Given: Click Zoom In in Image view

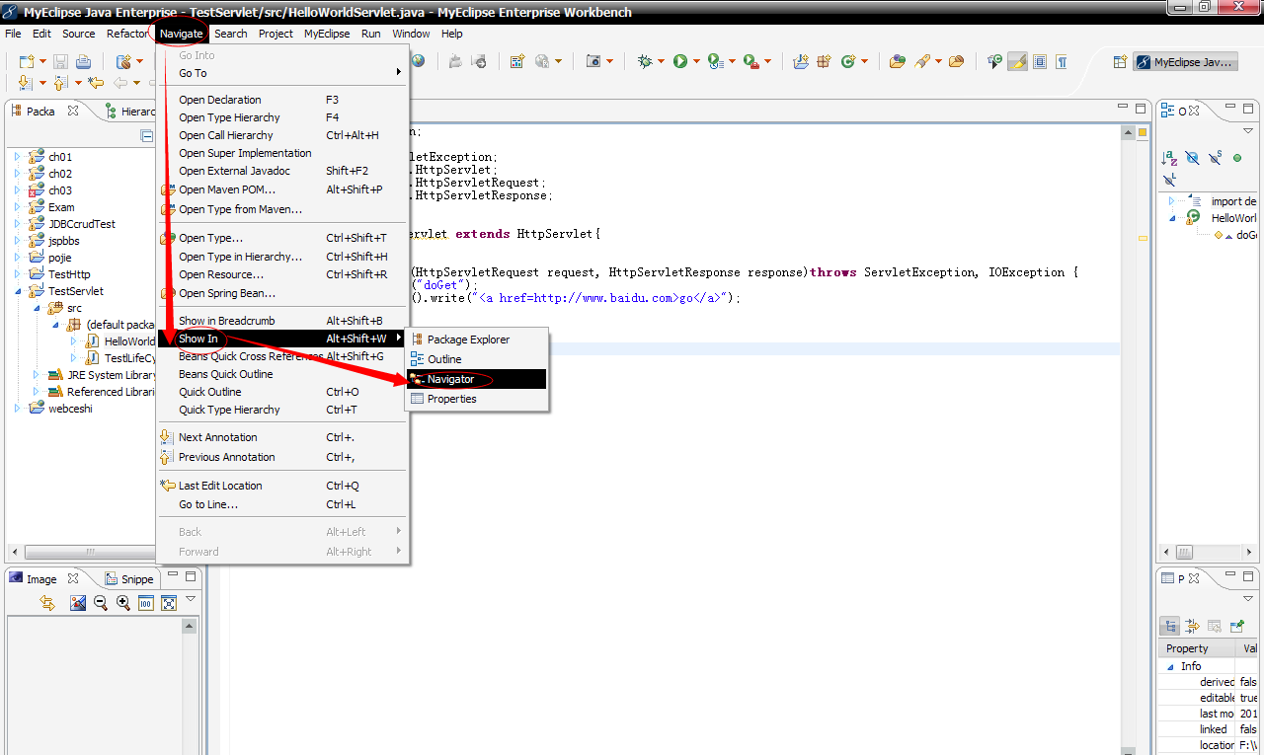Looking at the screenshot, I should click(123, 603).
